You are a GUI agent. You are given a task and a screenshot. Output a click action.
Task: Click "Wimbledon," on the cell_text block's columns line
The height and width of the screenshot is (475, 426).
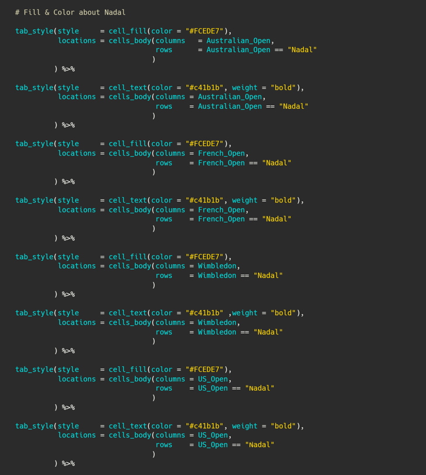click(219, 323)
